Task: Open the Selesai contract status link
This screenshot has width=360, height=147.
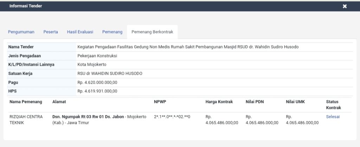Action: 333,117
